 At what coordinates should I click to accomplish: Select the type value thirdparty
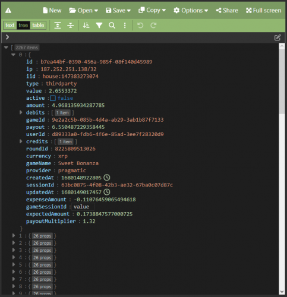tap(61, 84)
